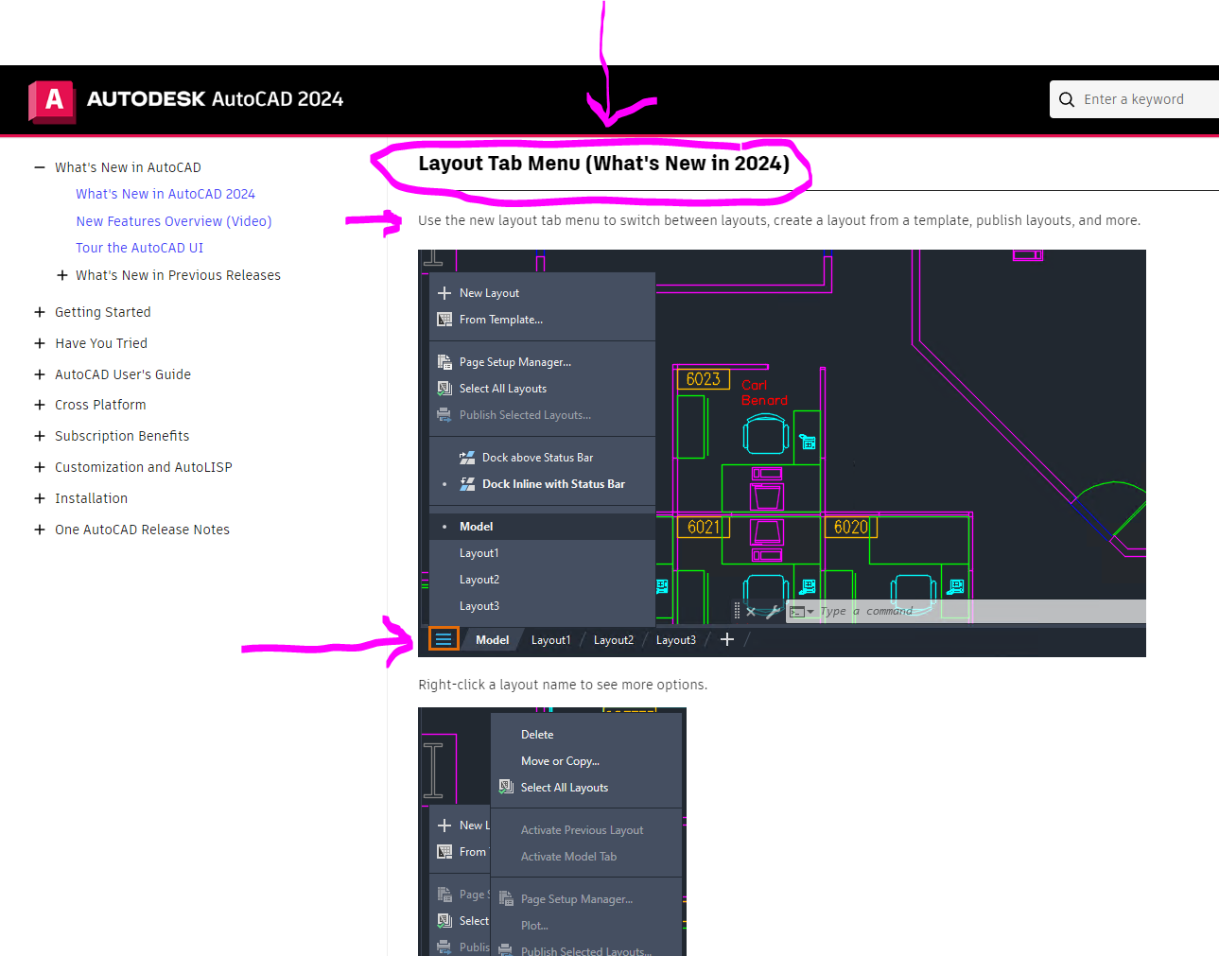Choose Move or Copy in right-click menu
This screenshot has height=956, width=1219.
click(x=586, y=761)
